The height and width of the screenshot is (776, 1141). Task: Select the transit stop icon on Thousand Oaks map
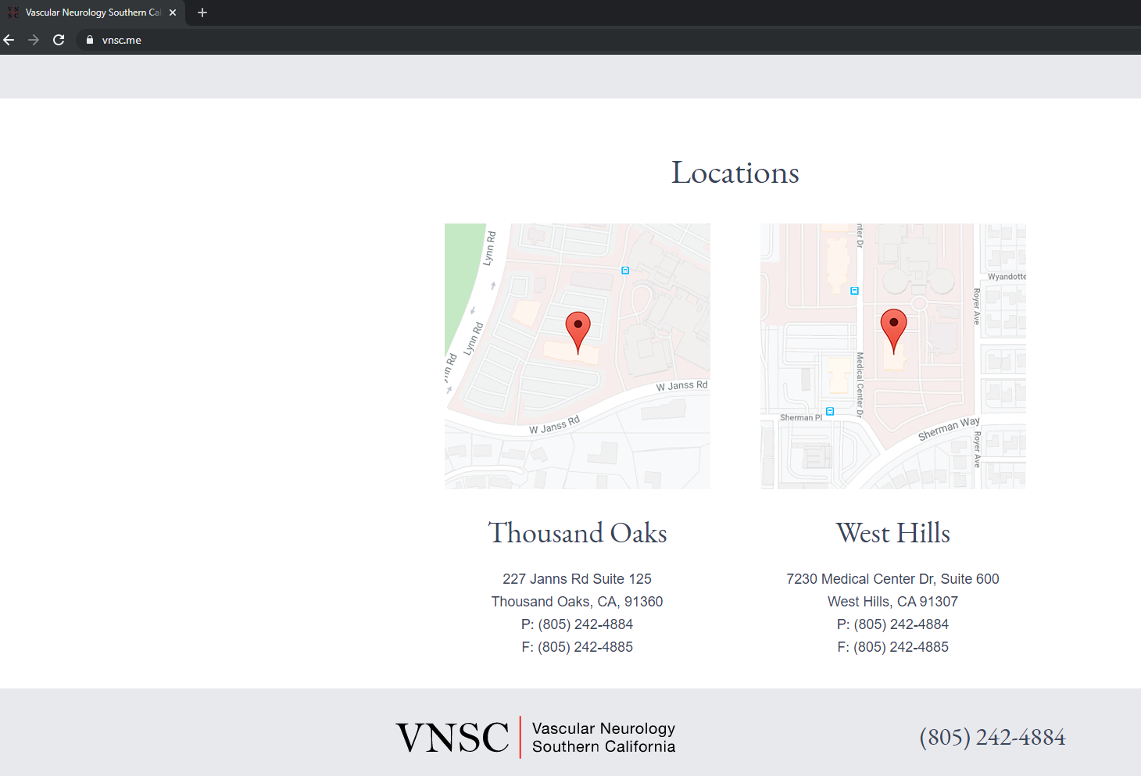pos(625,270)
